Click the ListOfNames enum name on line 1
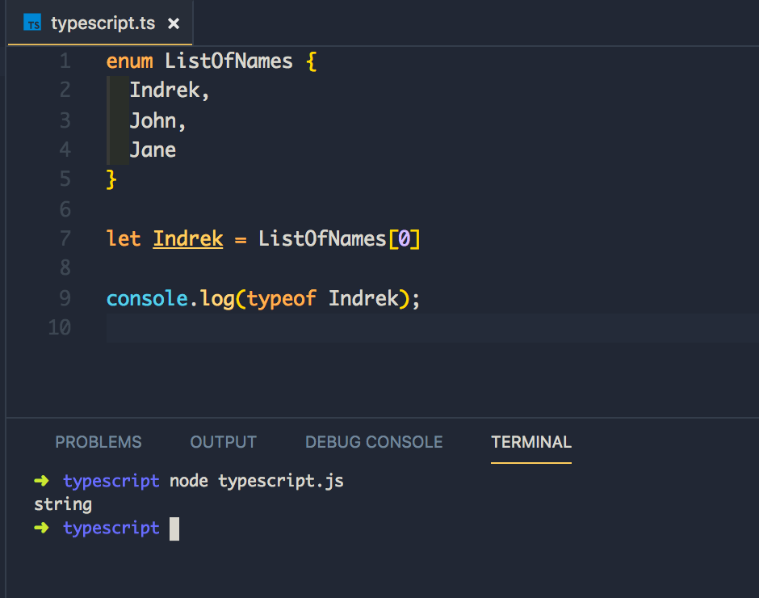Screen dimensions: 759x598 point(229,61)
